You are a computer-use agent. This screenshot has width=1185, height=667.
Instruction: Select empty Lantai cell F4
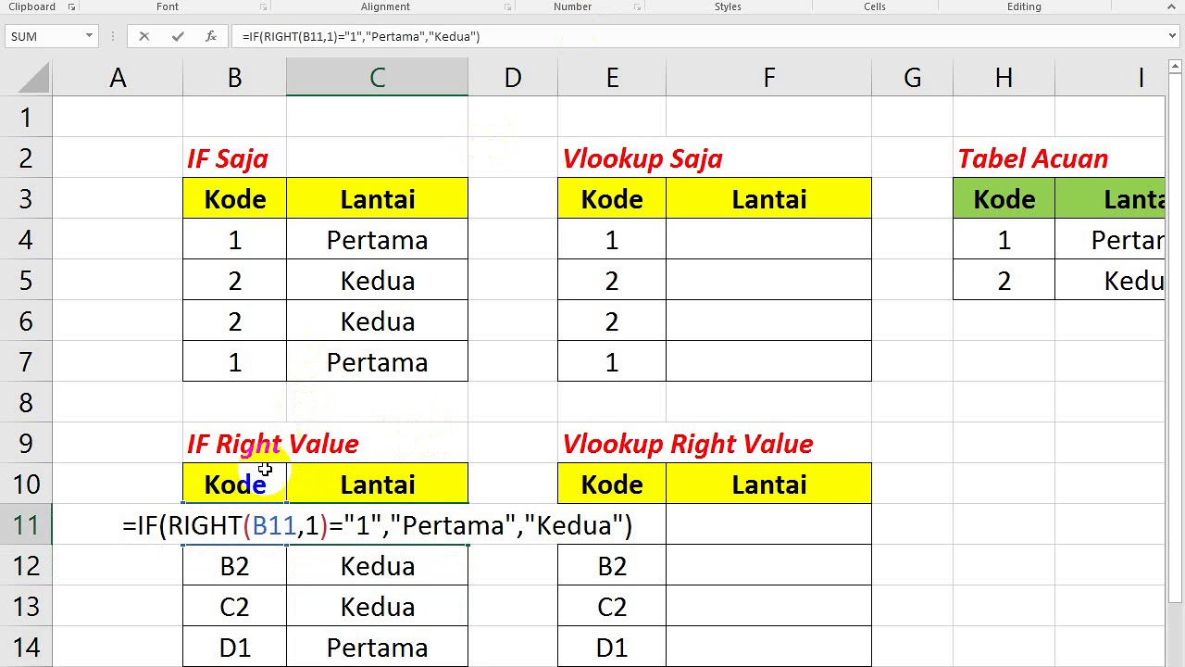point(768,240)
